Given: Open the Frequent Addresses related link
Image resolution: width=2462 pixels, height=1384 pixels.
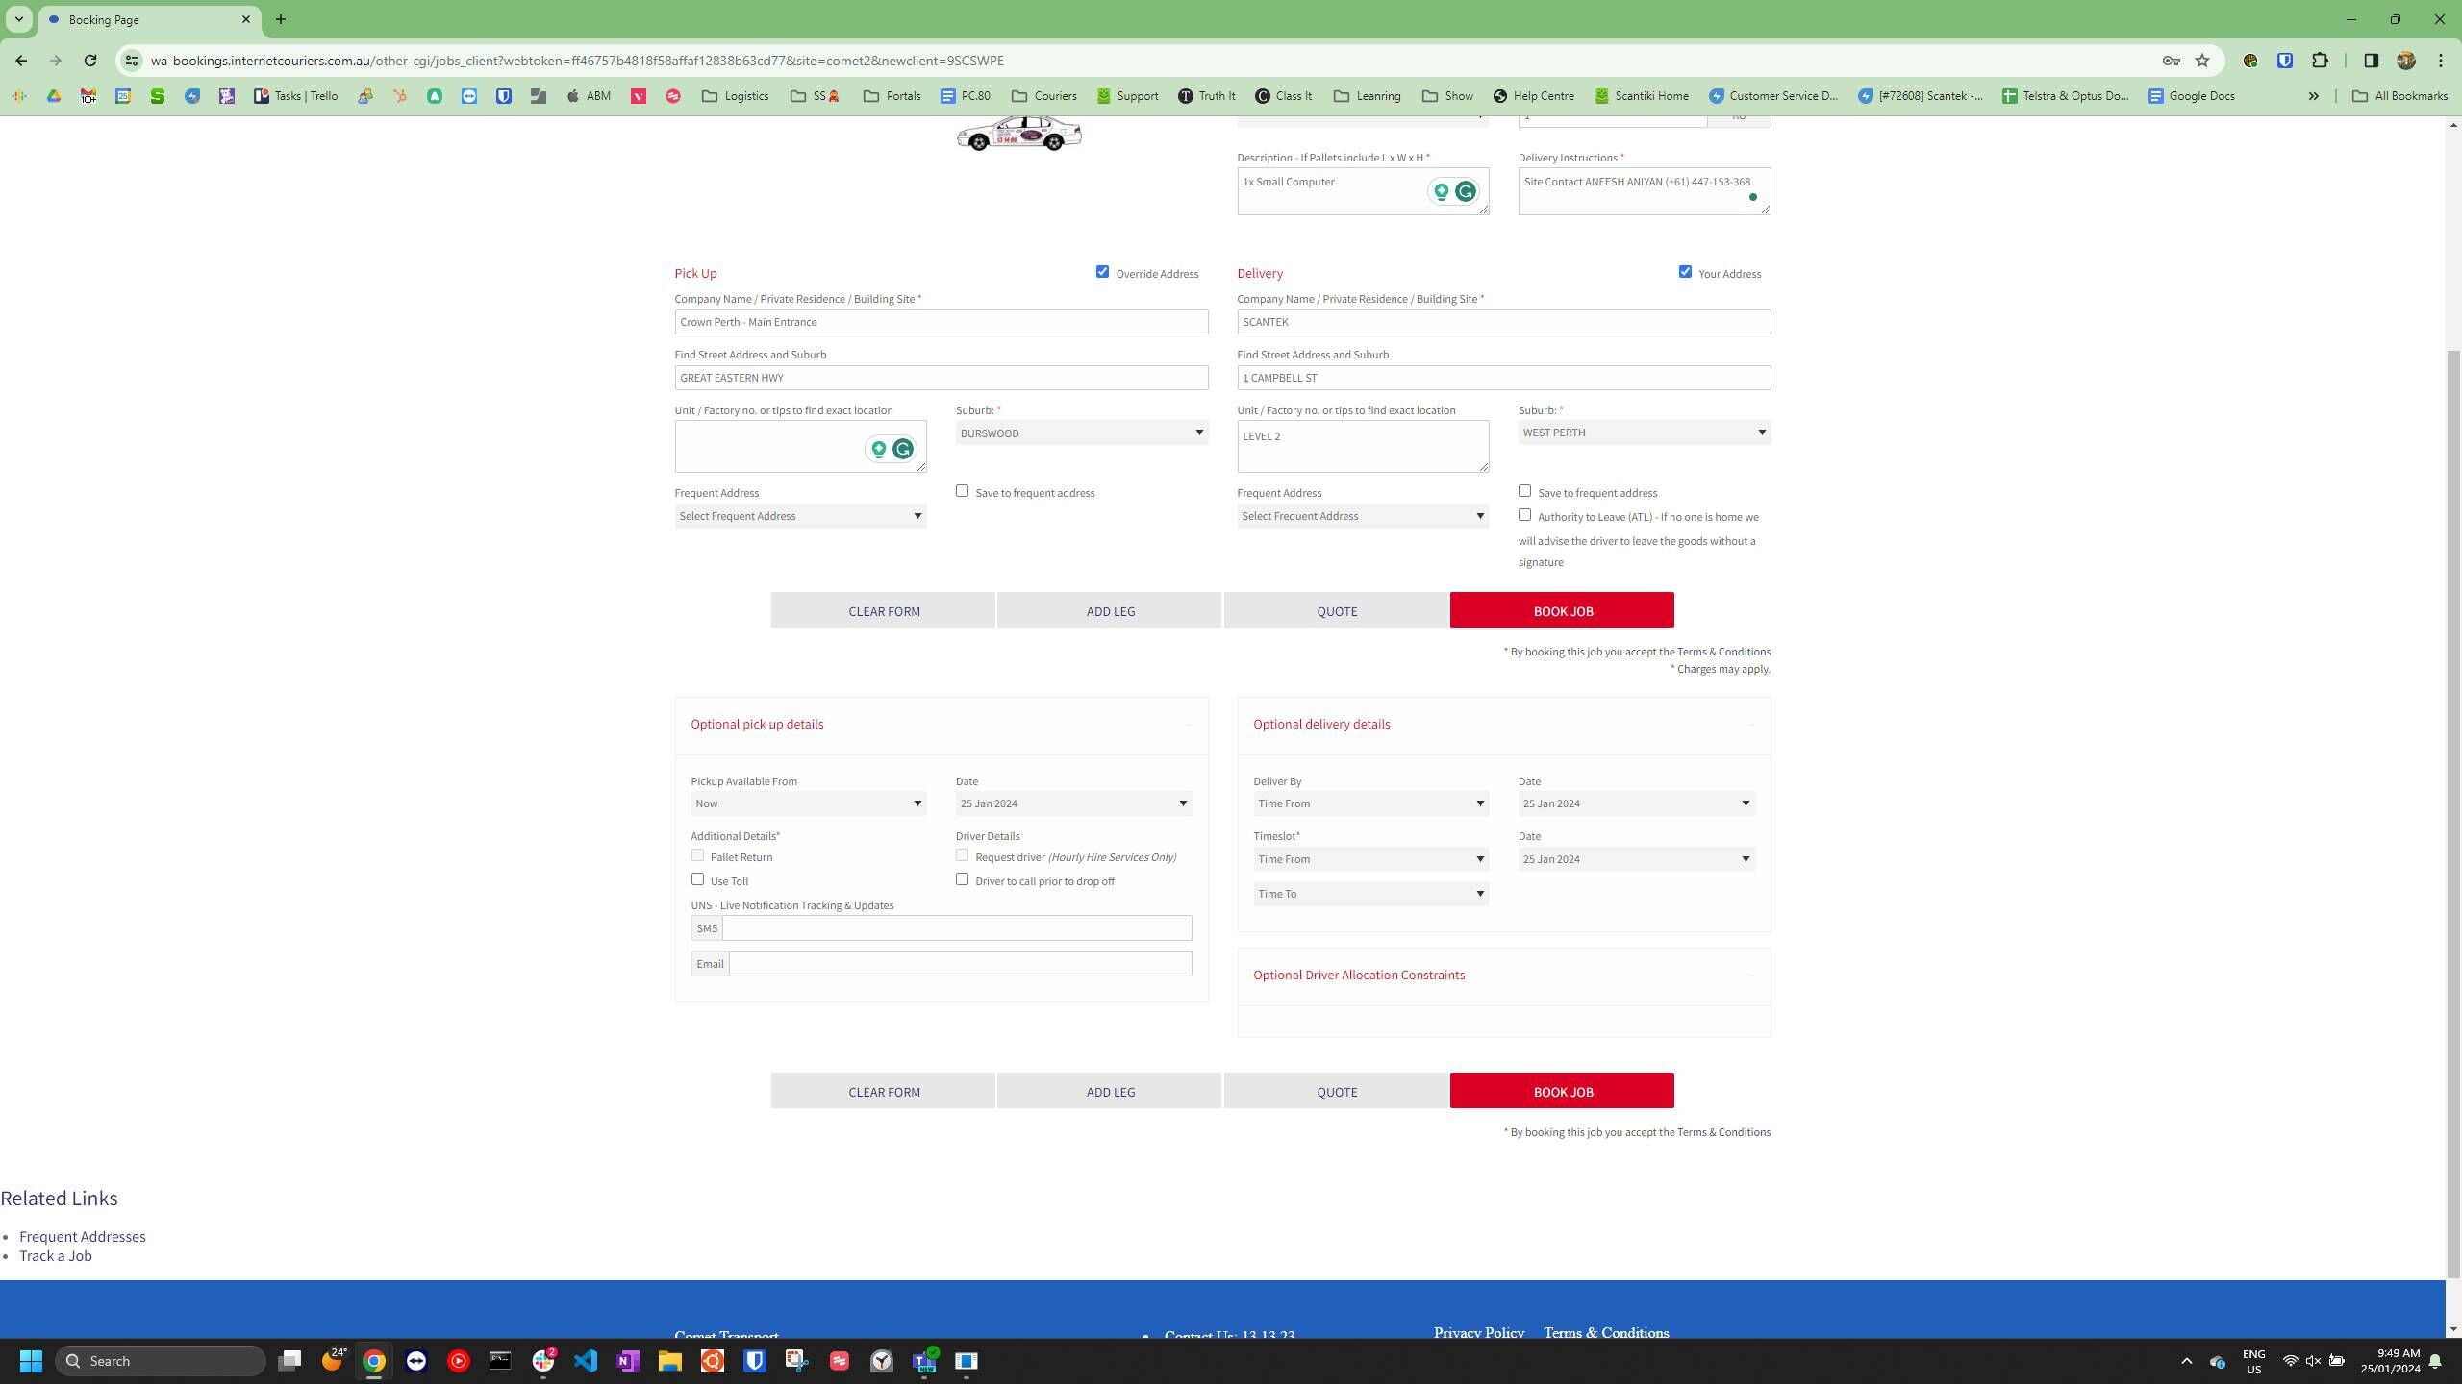Looking at the screenshot, I should tap(83, 1237).
